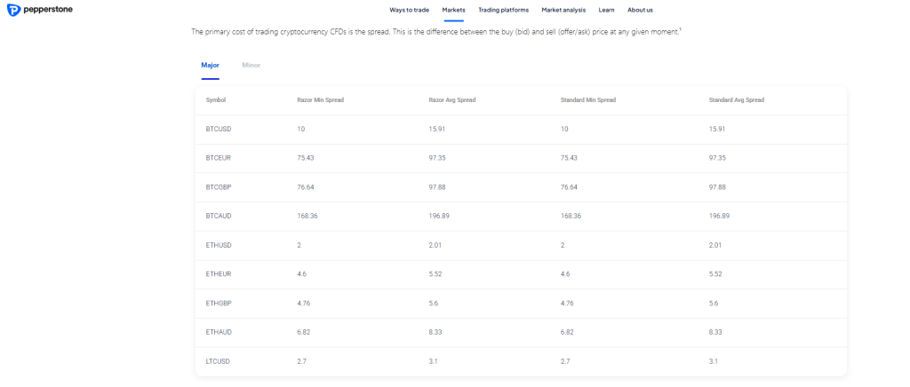Click the Standard Min Spread column header
Screen dimensions: 910x387
point(588,100)
